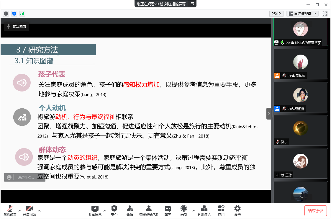Unmute microphone with 解除静音
The image size is (331, 219).
pos(10,211)
